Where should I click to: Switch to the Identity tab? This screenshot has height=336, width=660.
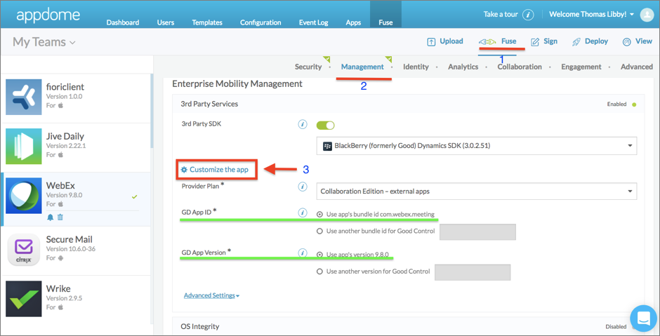(x=416, y=67)
